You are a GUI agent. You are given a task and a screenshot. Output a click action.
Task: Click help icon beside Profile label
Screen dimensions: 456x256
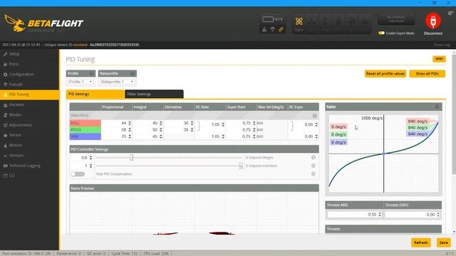point(92,73)
